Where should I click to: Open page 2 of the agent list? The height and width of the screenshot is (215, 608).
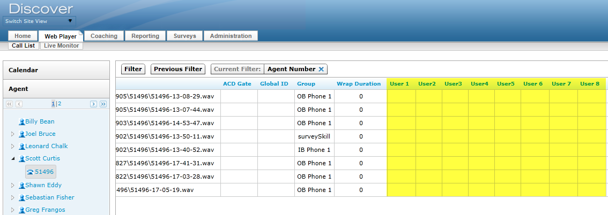pyautogui.click(x=60, y=104)
